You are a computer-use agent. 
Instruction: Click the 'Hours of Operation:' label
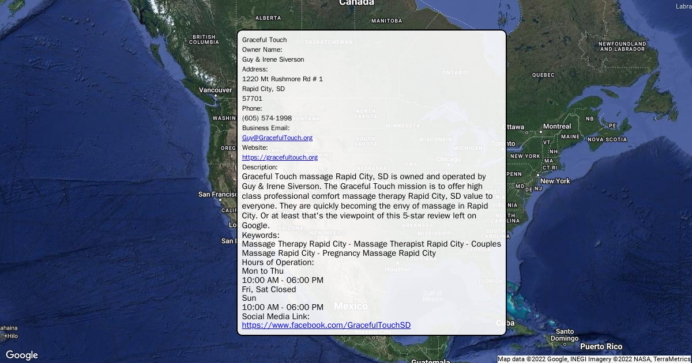point(278,262)
